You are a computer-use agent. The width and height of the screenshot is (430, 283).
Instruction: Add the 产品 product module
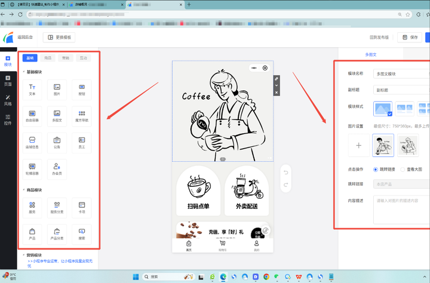click(32, 234)
